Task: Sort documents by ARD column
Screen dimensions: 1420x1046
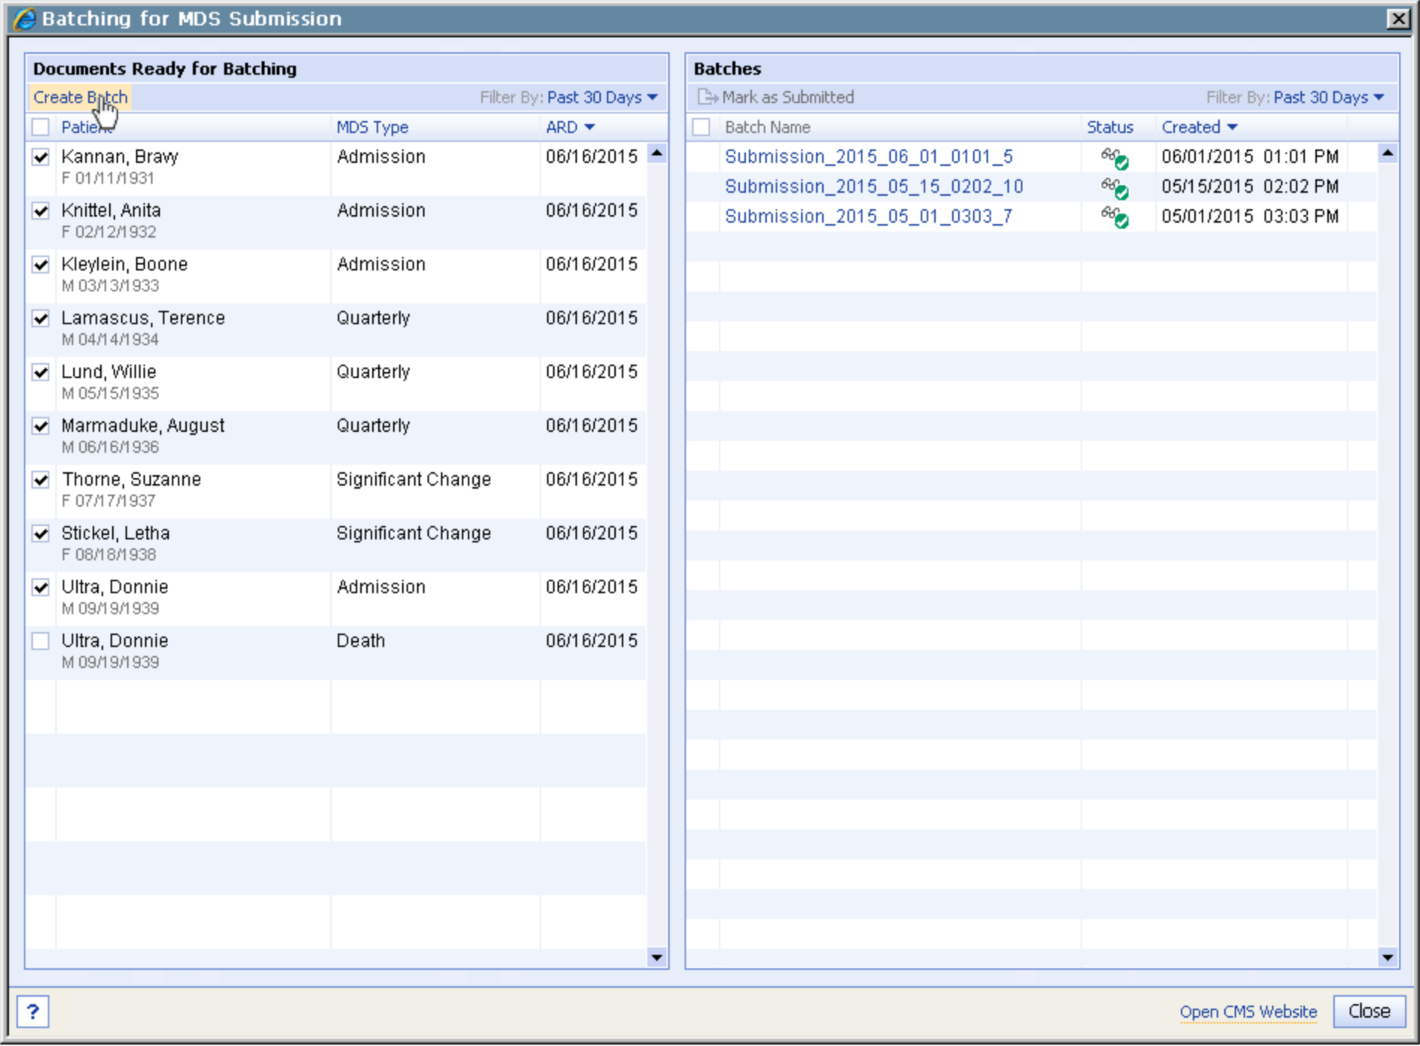Action: [569, 127]
